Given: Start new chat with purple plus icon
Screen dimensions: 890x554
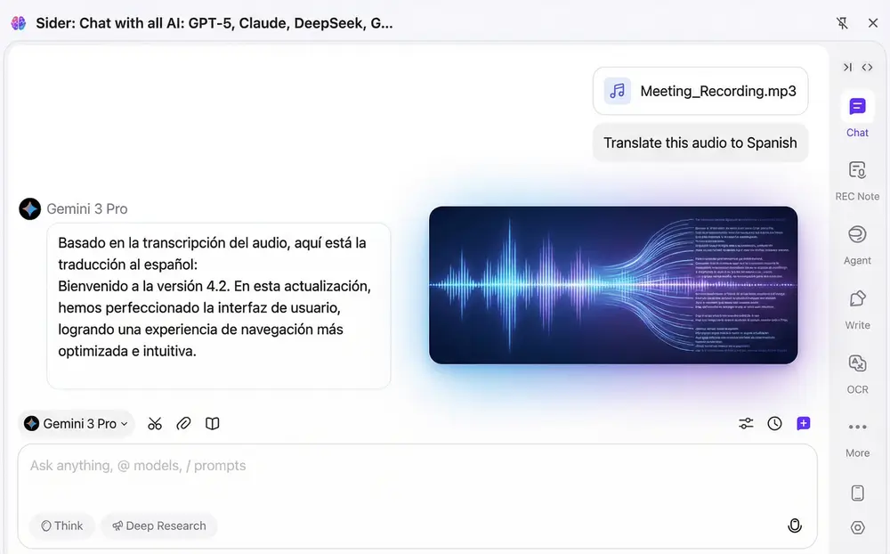Looking at the screenshot, I should (803, 423).
